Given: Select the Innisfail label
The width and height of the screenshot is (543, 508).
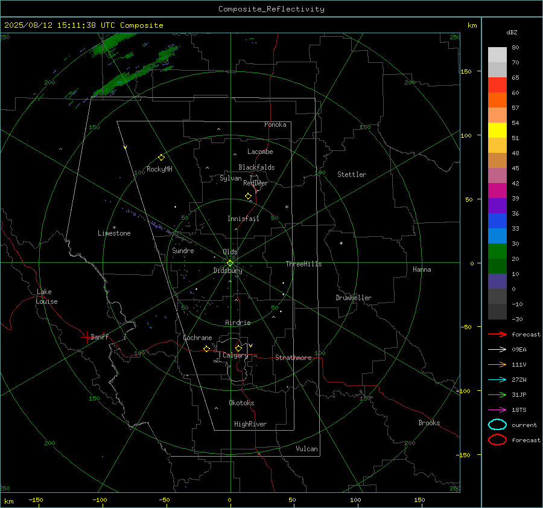Looking at the screenshot, I should point(243,219).
